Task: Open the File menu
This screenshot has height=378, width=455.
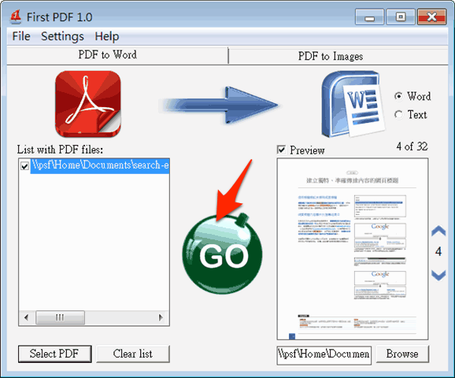Action: point(21,36)
